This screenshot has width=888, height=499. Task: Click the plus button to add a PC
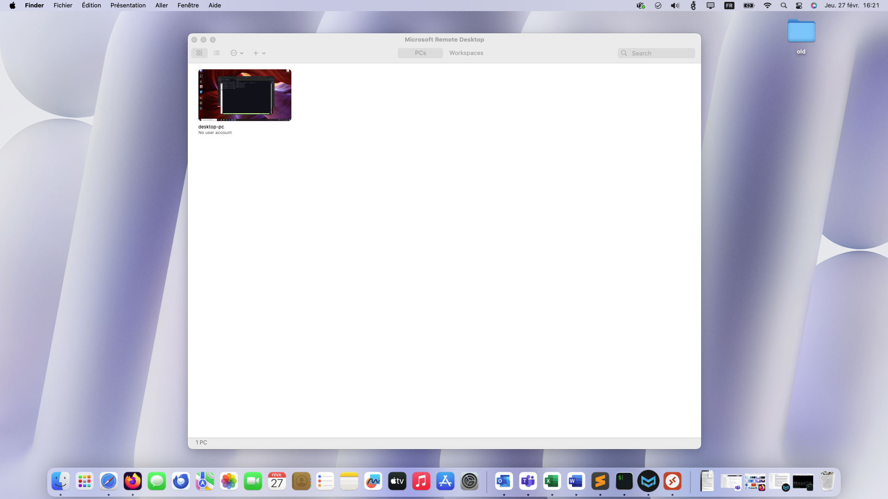[x=255, y=53]
